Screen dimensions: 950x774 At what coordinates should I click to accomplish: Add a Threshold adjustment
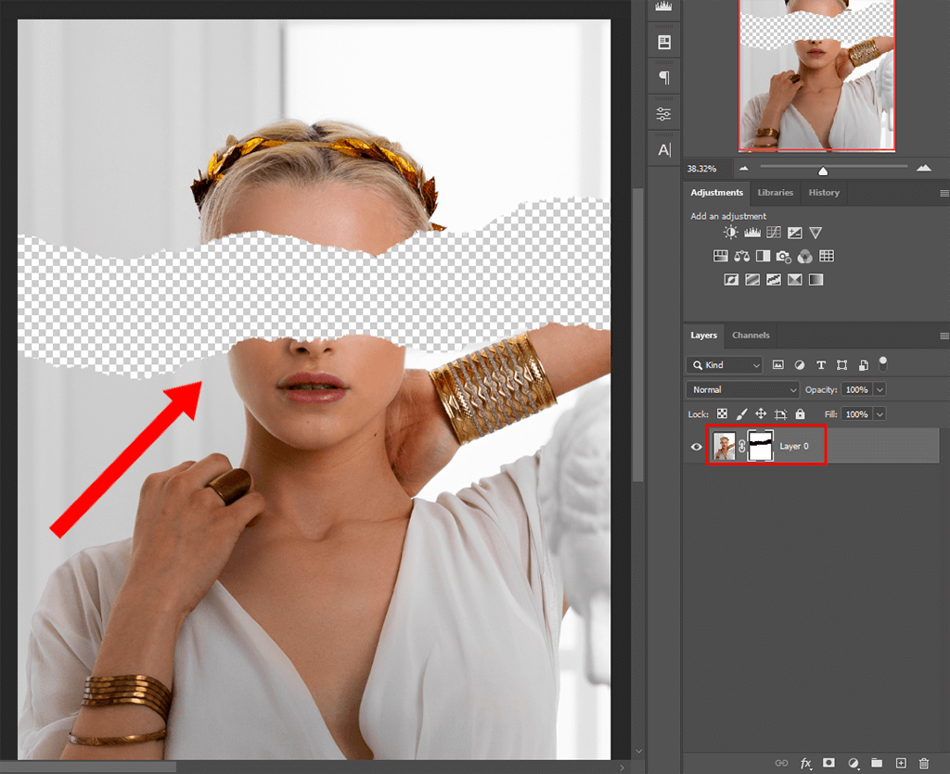774,280
